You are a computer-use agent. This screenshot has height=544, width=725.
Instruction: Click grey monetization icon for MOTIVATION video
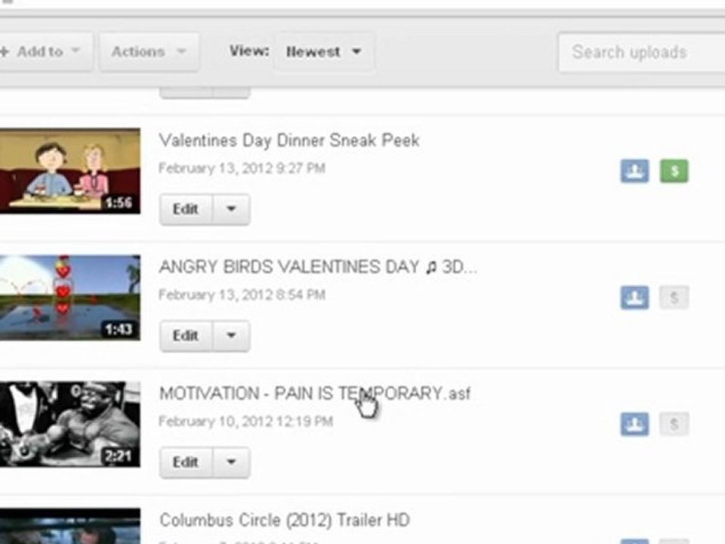click(674, 424)
